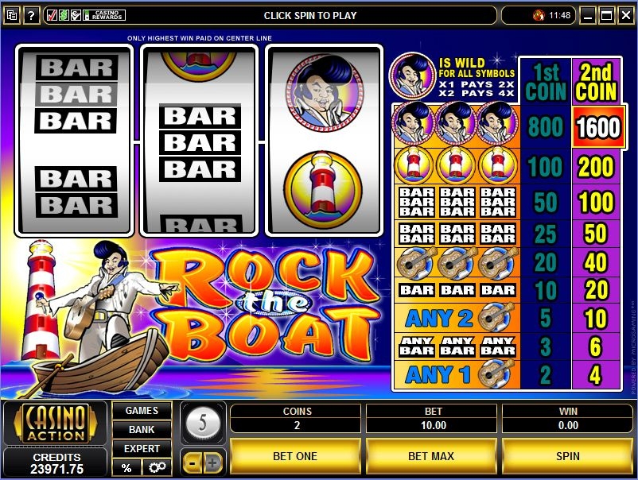Click the Bet One button
638x480 pixels.
[x=295, y=456]
